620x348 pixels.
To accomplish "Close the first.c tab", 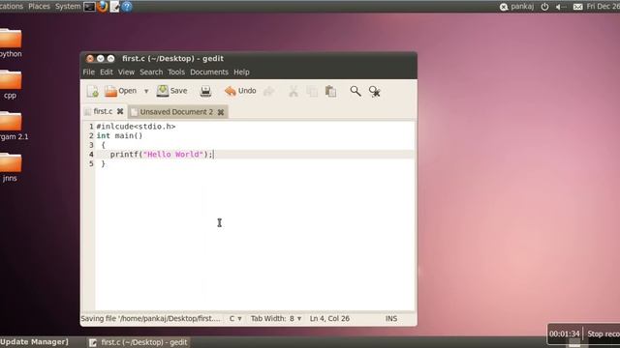I will pyautogui.click(x=120, y=112).
